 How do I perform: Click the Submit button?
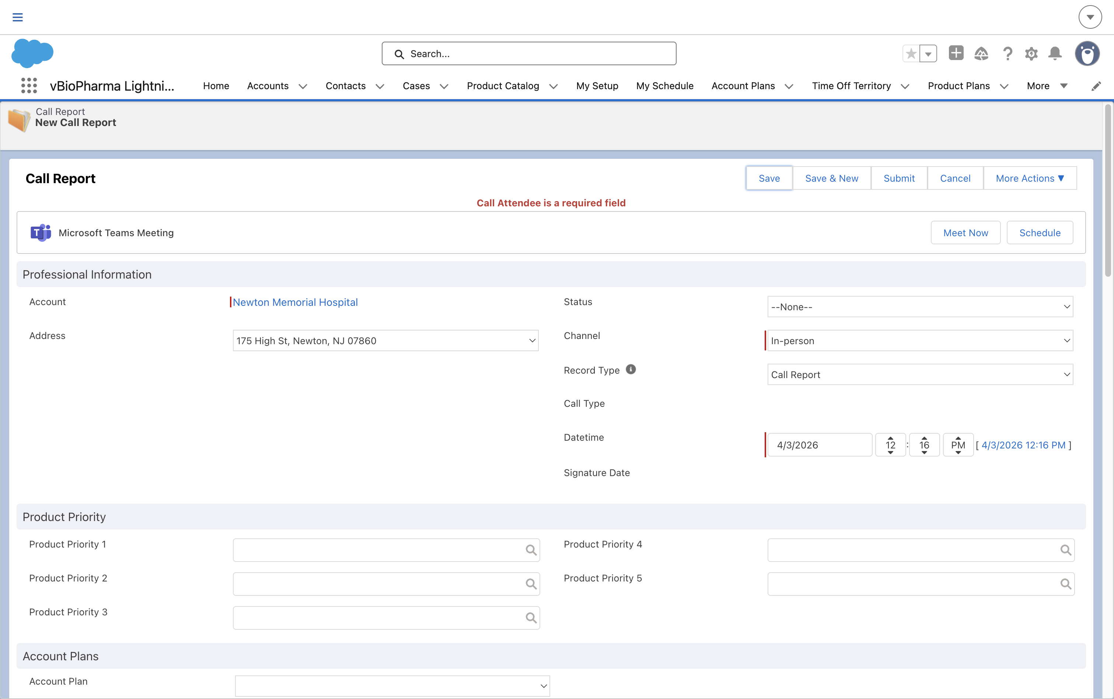pos(898,178)
